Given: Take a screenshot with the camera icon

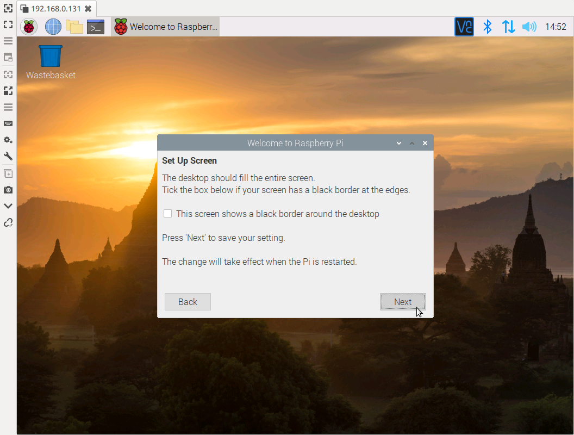Looking at the screenshot, I should 8,190.
